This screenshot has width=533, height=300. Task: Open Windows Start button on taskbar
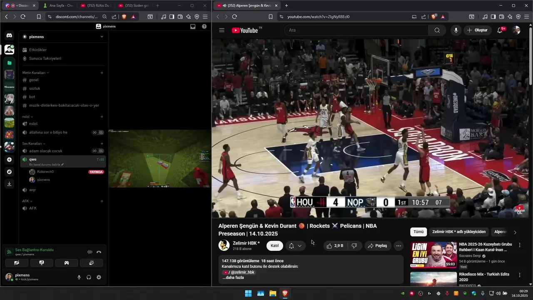[x=248, y=293]
